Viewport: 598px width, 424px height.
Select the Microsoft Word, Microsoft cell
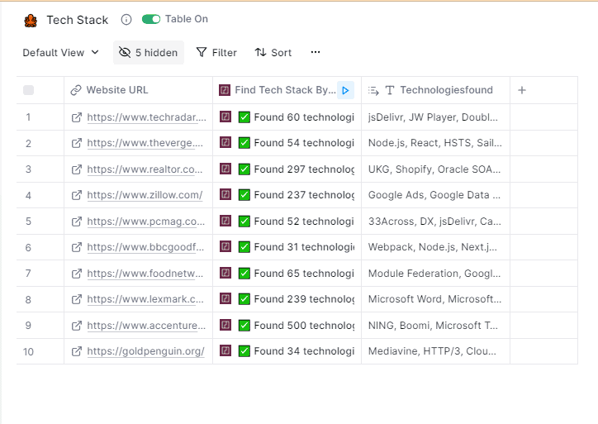pyautogui.click(x=435, y=299)
